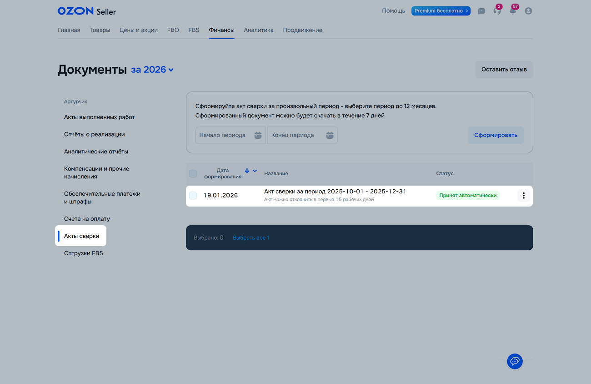Click the OZON Seller logo

pyautogui.click(x=86, y=11)
